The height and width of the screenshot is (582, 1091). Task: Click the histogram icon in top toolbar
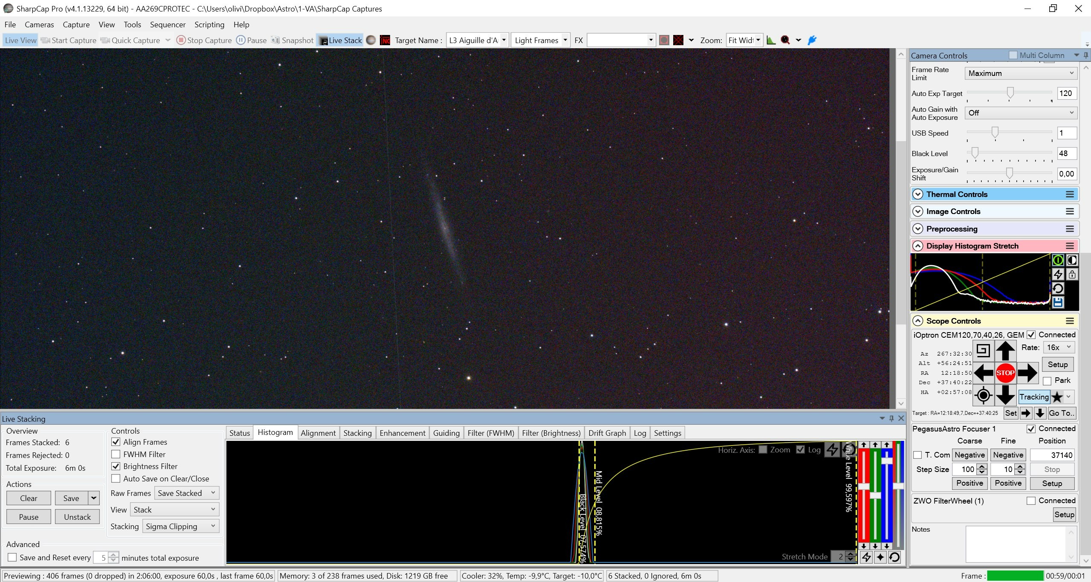point(771,40)
